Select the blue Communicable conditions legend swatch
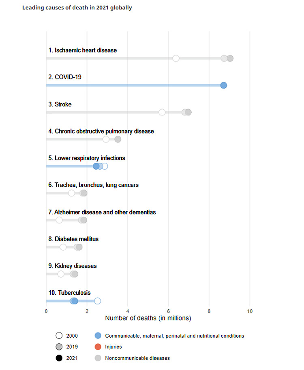304x370 pixels. [x=97, y=336]
